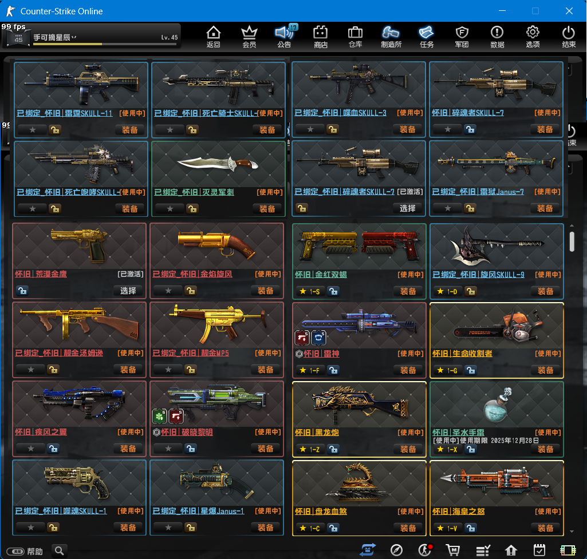Open the 商店 shop menu item

pos(321,37)
